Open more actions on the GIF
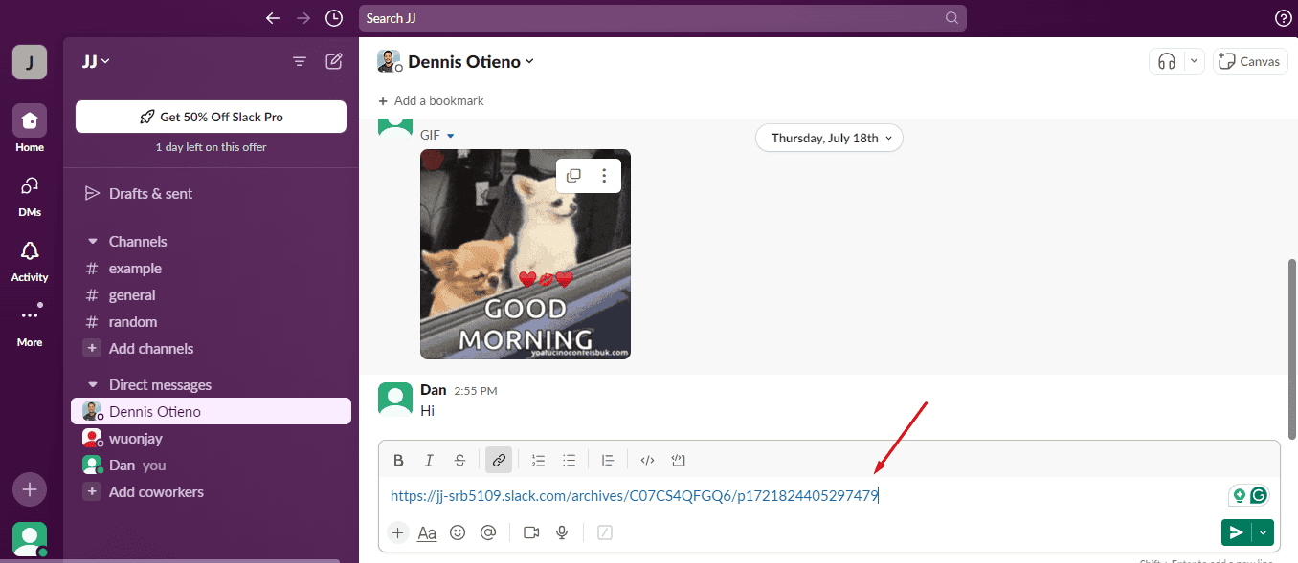The width and height of the screenshot is (1298, 563). pos(604,176)
